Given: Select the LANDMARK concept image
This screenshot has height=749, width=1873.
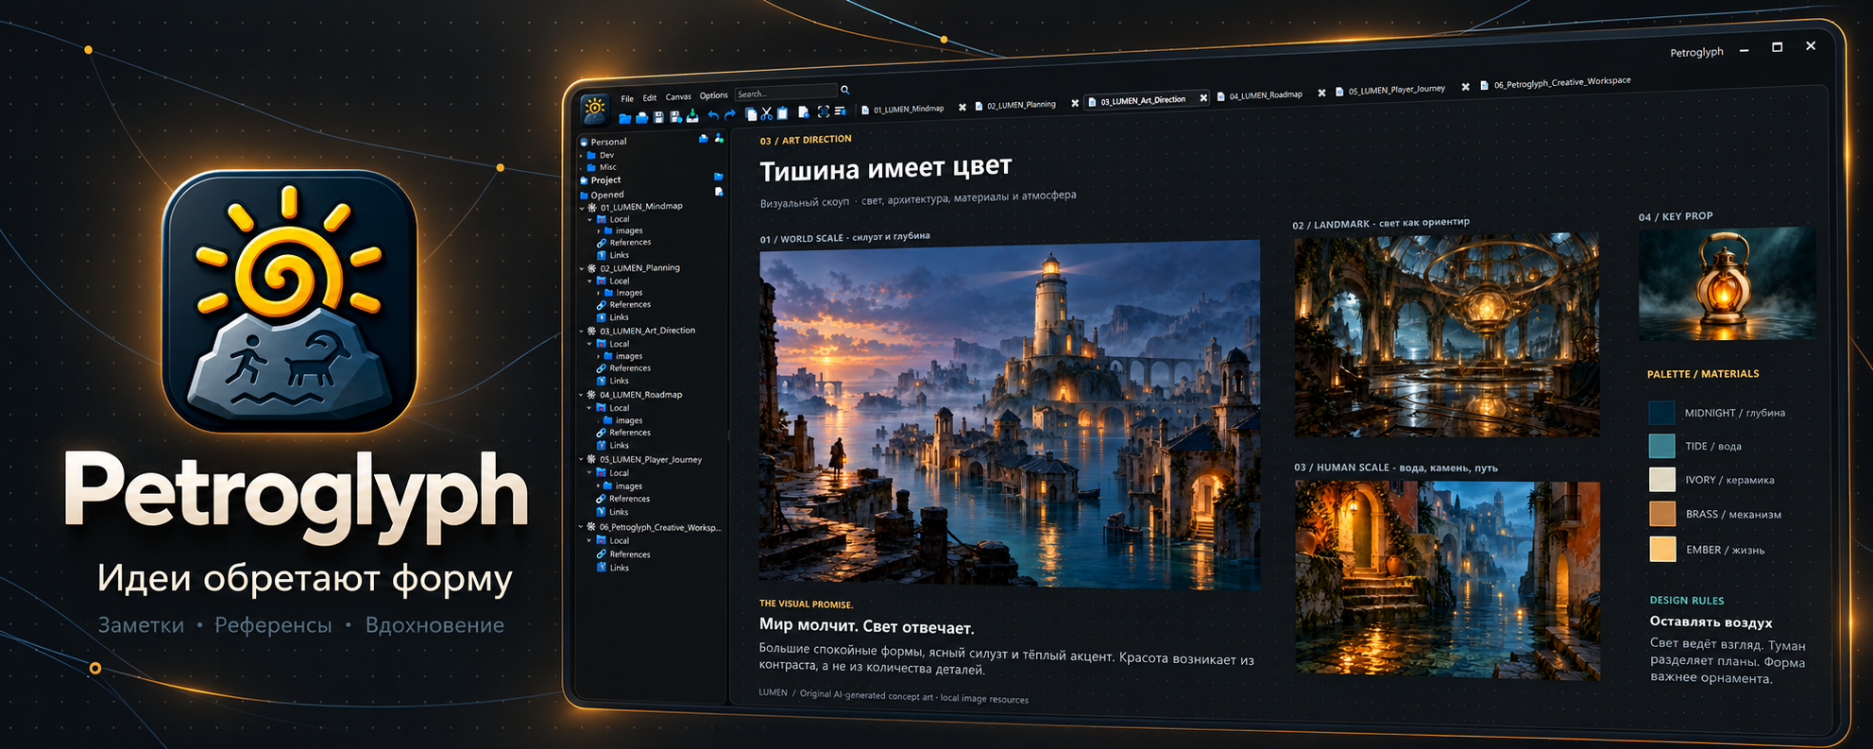Looking at the screenshot, I should (1446, 335).
